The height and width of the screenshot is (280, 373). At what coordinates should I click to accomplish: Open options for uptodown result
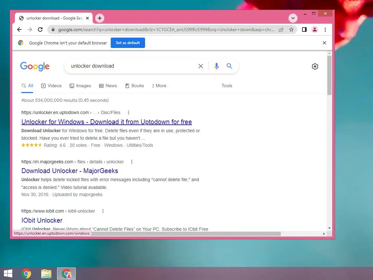pyautogui.click(x=129, y=112)
